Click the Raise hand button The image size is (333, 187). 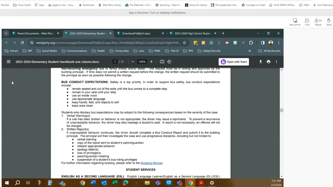(x=329, y=22)
